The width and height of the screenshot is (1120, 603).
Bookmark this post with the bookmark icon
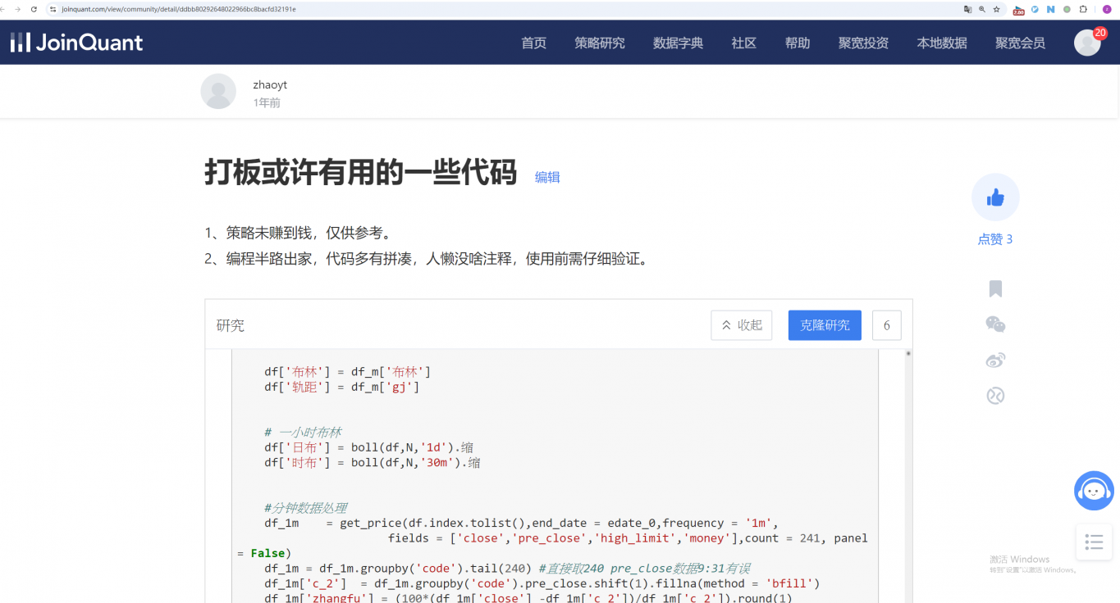click(995, 288)
